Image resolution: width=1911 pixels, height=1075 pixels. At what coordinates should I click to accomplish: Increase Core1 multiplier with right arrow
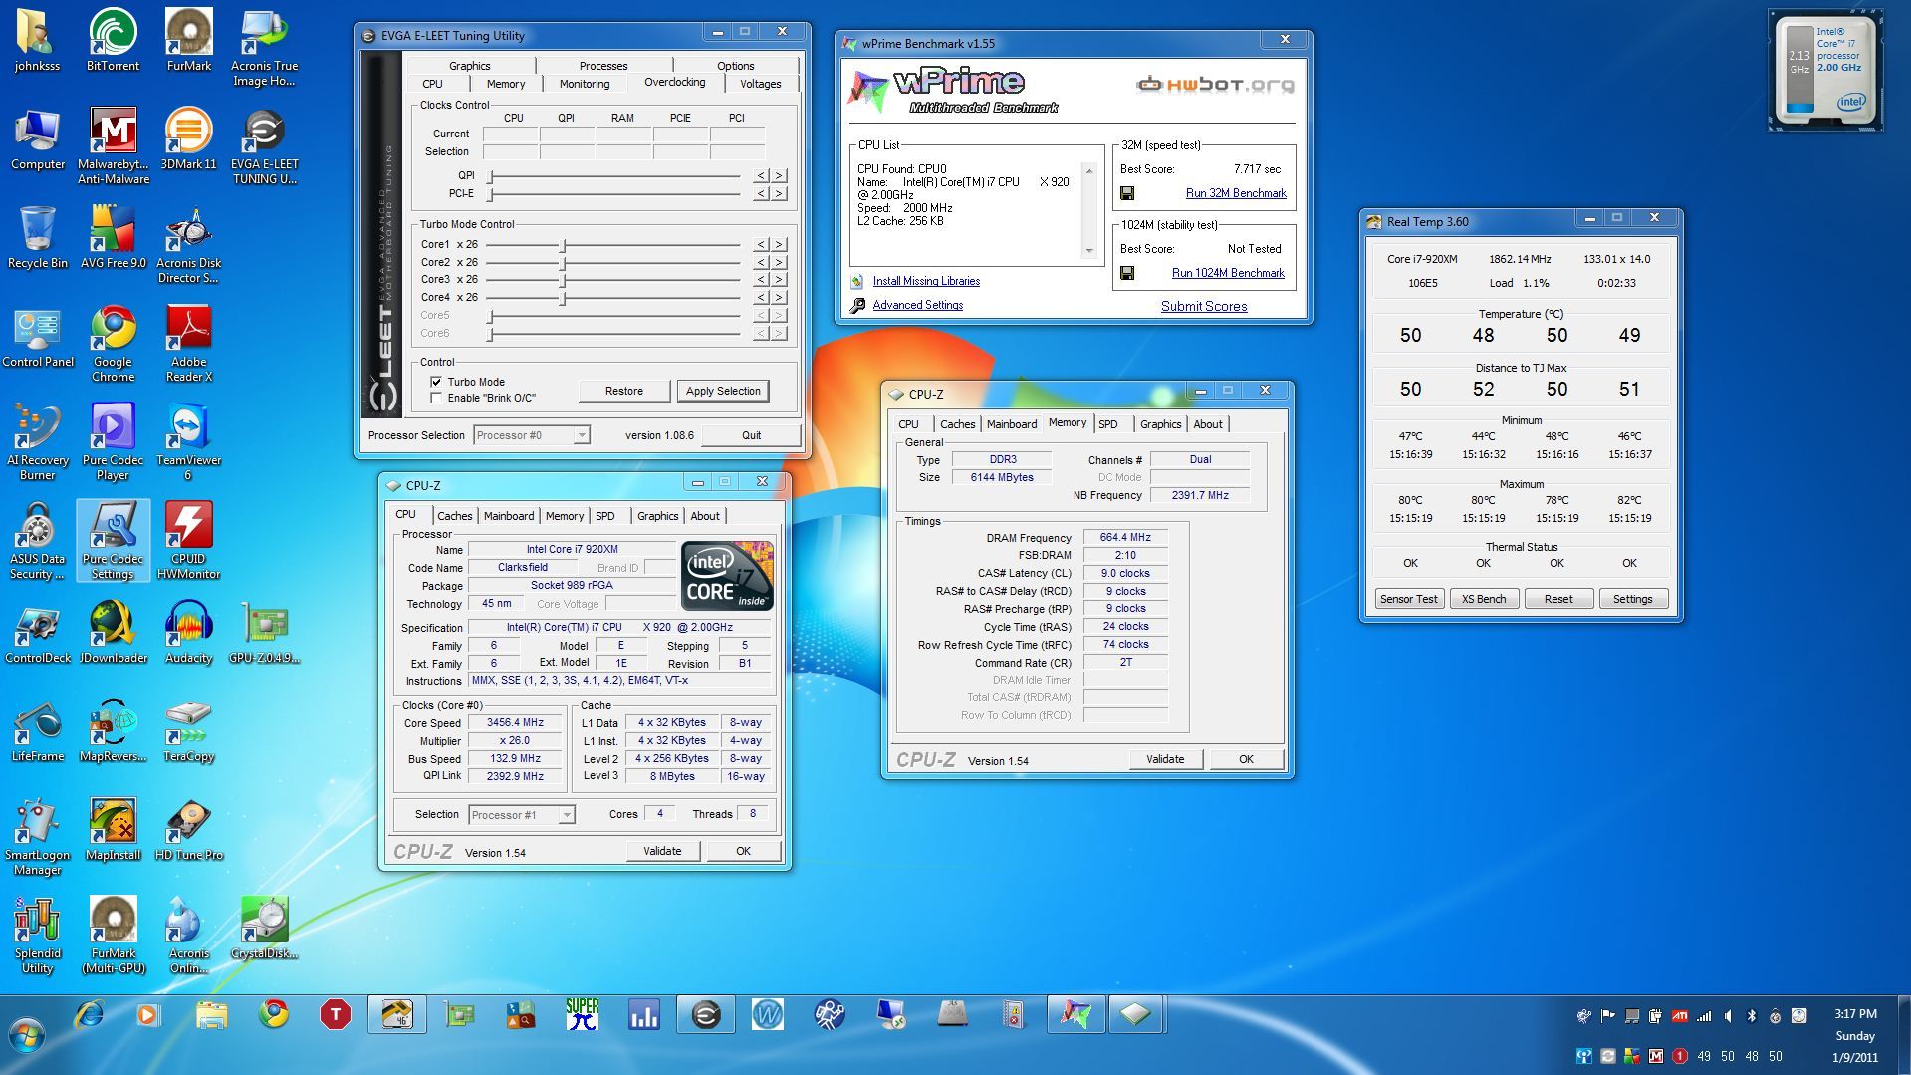pyautogui.click(x=780, y=244)
